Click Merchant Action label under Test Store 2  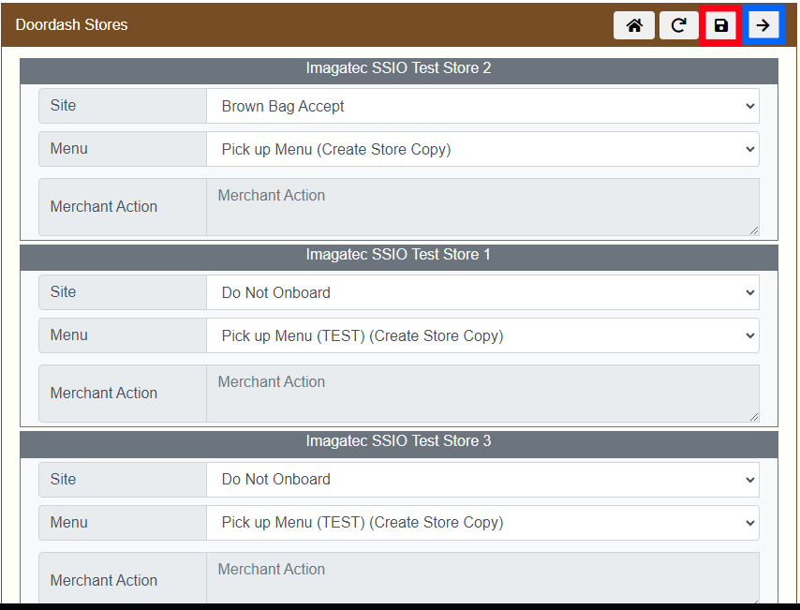(104, 206)
